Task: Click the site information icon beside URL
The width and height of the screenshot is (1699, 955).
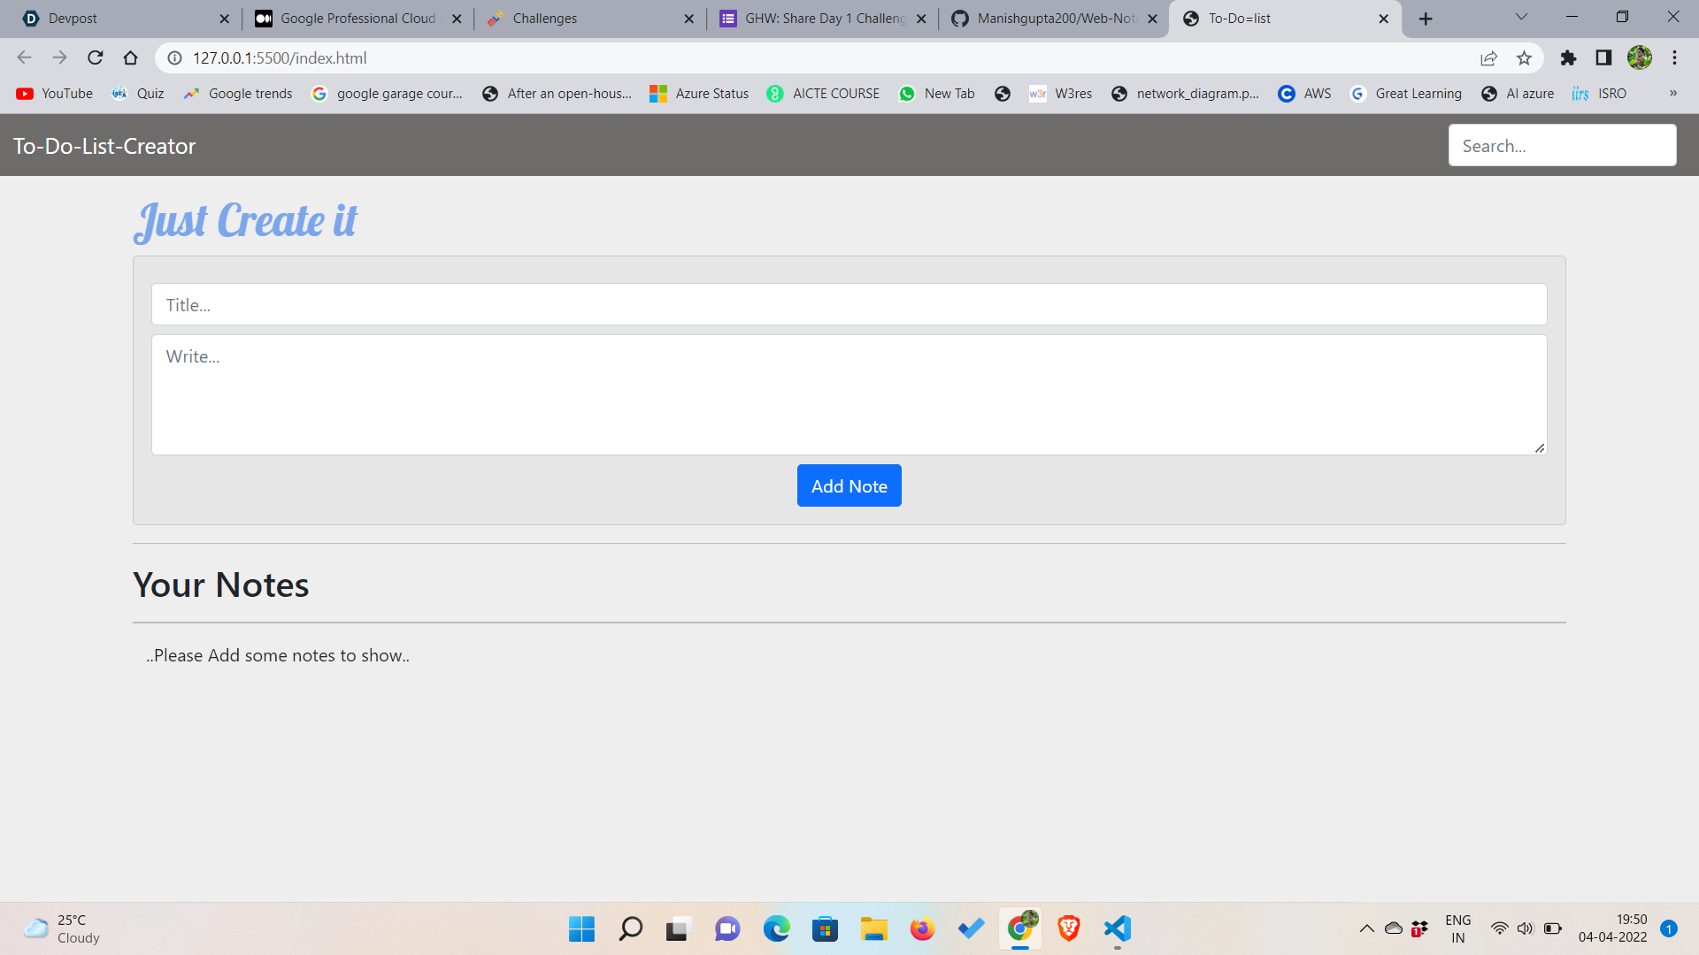Action: [x=175, y=57]
